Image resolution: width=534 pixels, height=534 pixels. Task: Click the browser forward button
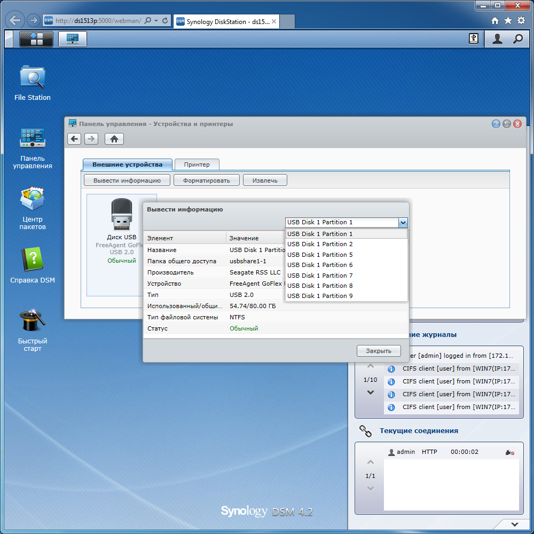coord(33,20)
